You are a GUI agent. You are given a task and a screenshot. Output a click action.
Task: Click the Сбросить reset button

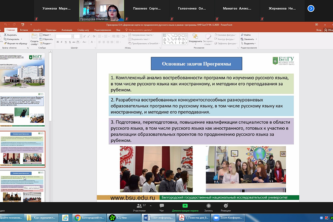click(46, 39)
